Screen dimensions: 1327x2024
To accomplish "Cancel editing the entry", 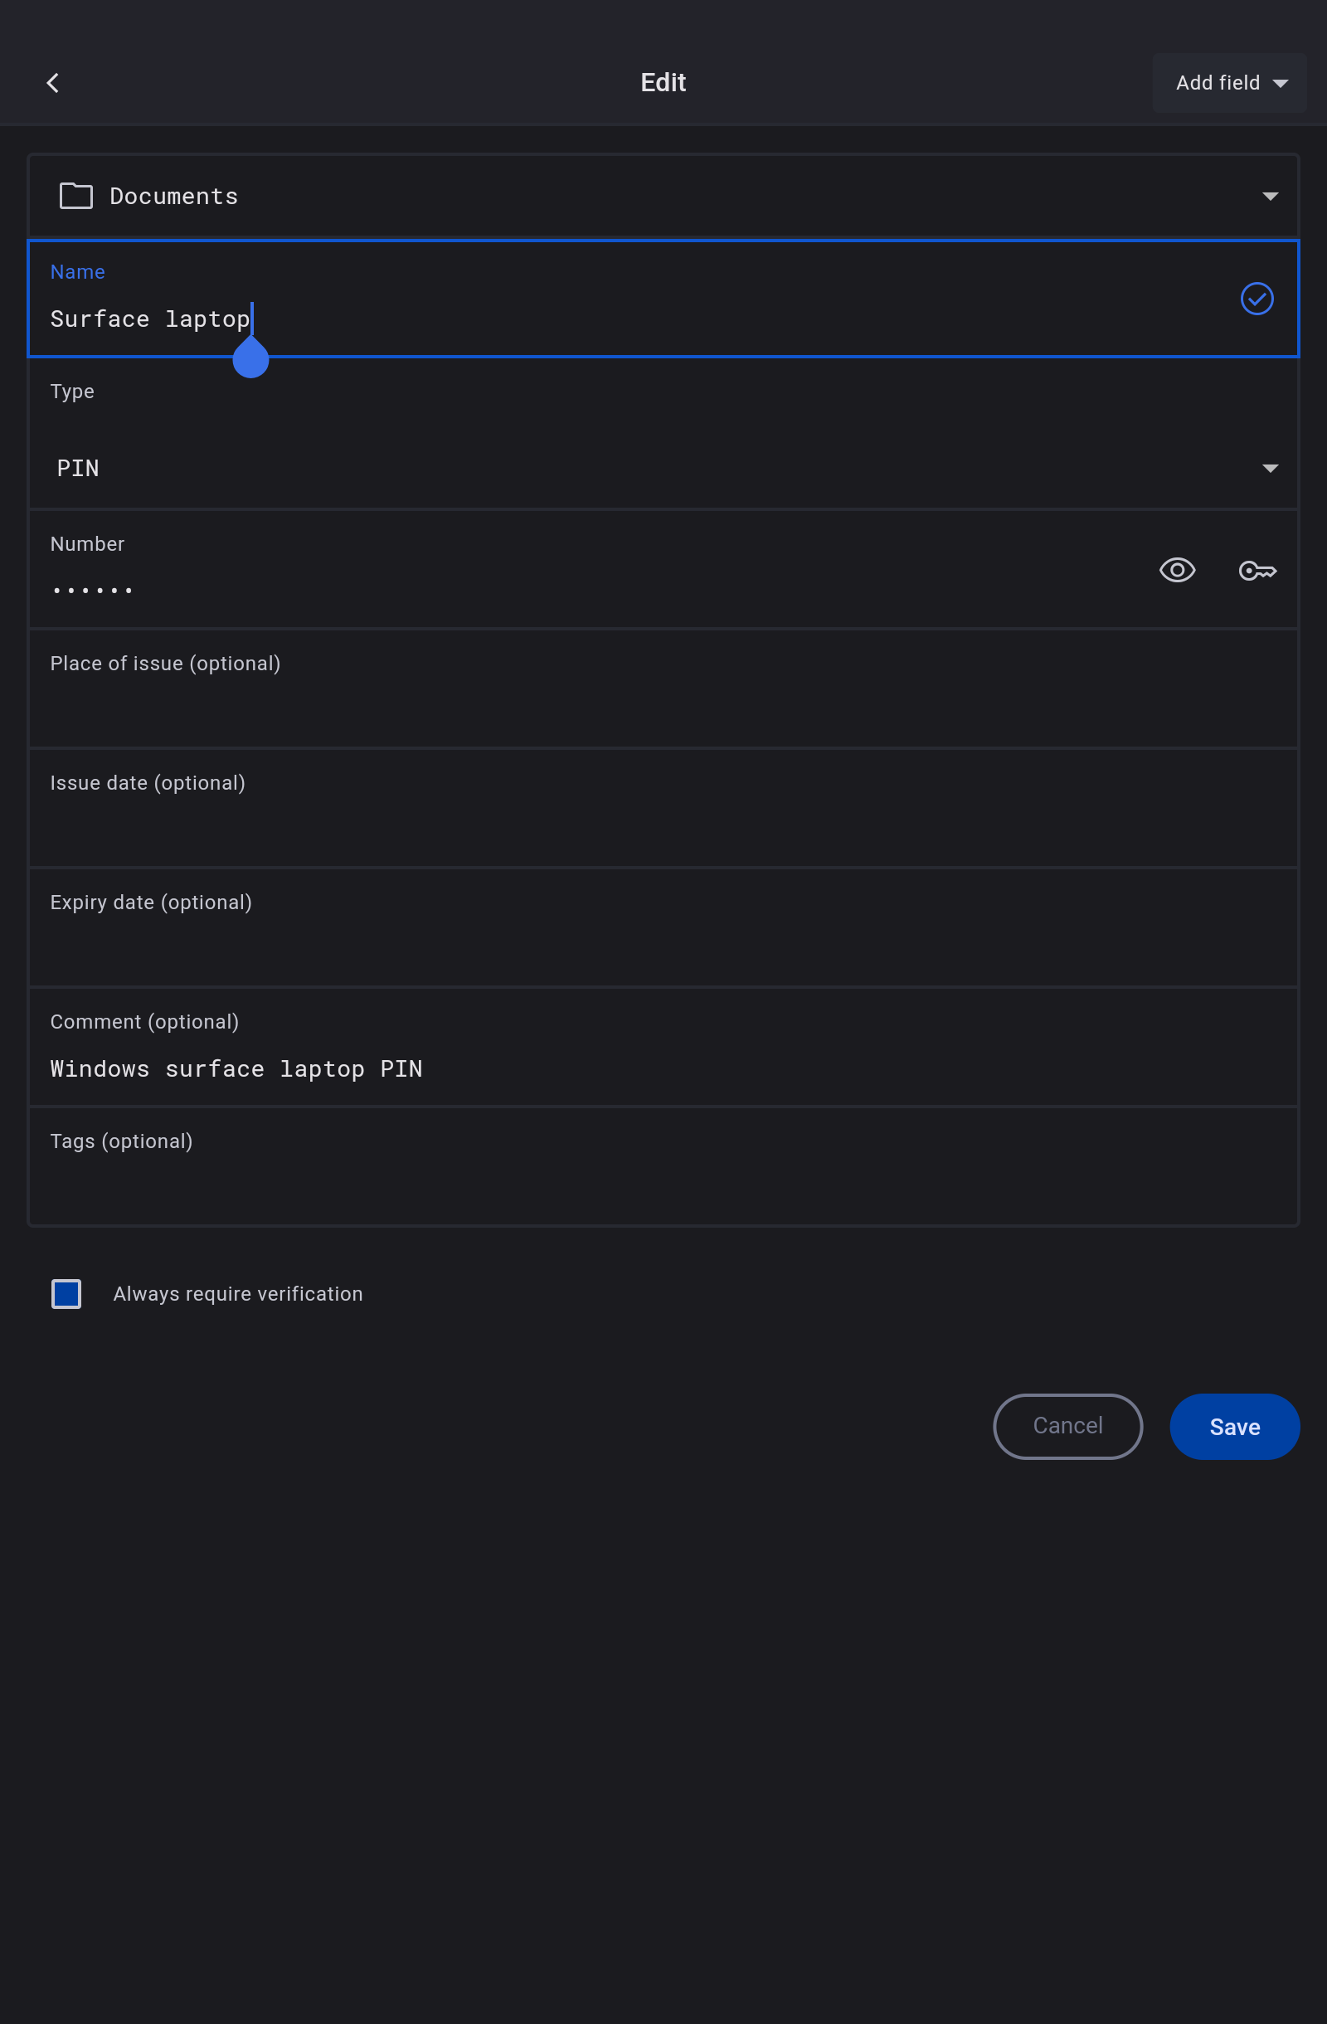I will tap(1067, 1426).
